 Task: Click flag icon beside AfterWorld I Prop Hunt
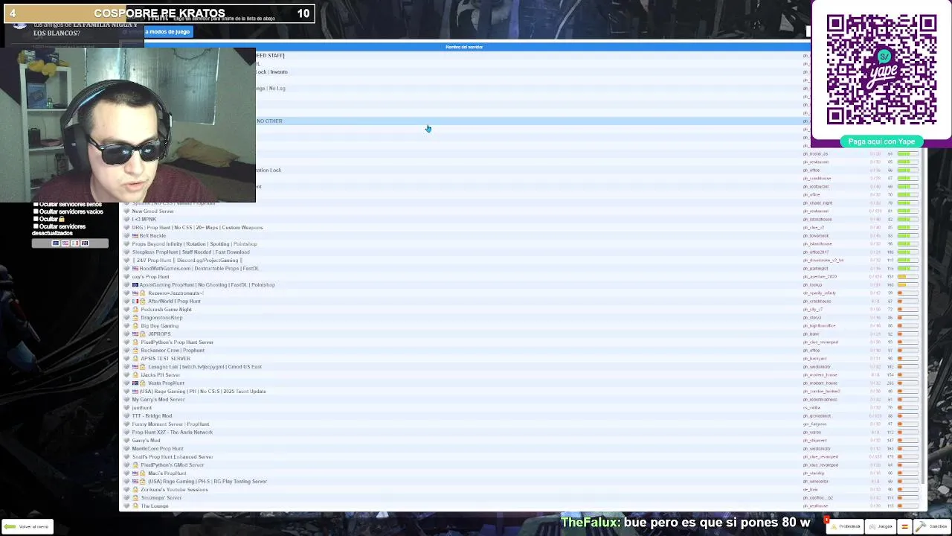pos(135,301)
